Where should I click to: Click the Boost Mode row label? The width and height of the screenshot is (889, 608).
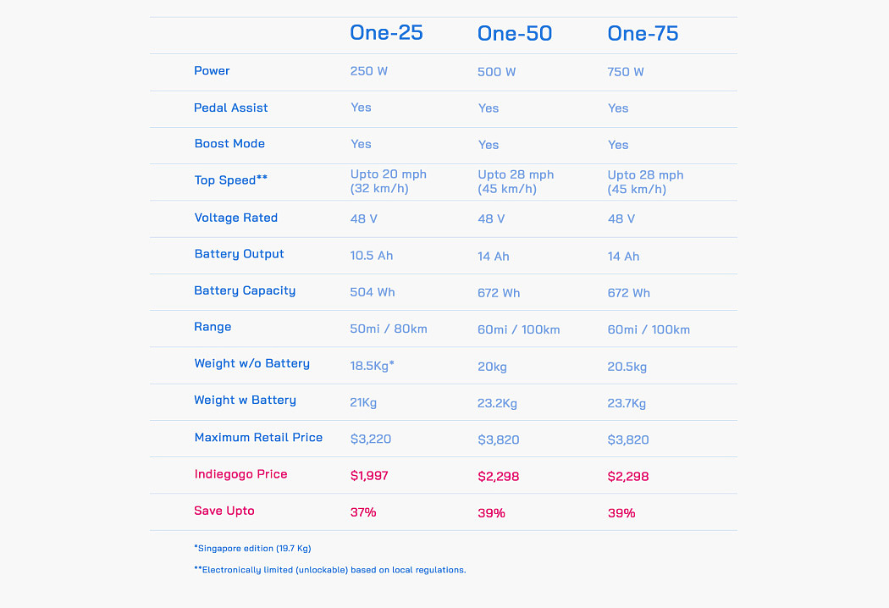(229, 144)
